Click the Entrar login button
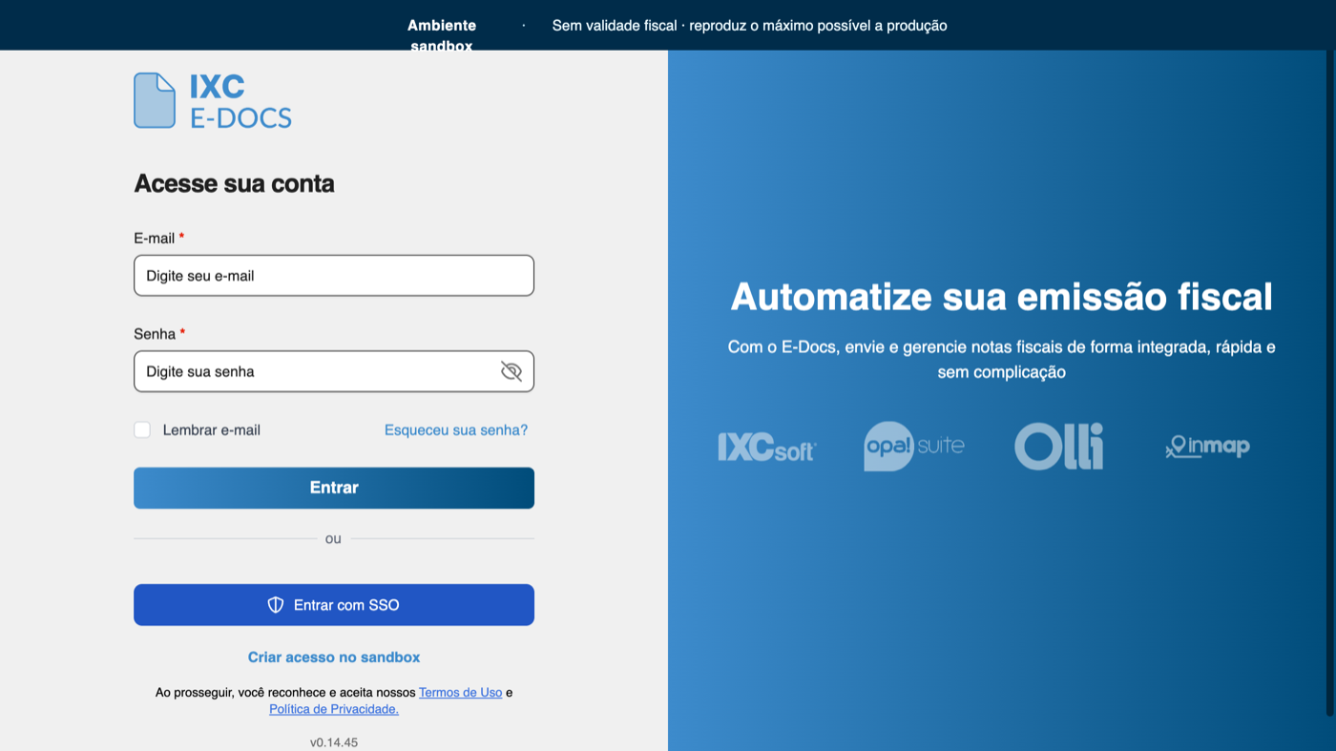1336x751 pixels. click(334, 488)
